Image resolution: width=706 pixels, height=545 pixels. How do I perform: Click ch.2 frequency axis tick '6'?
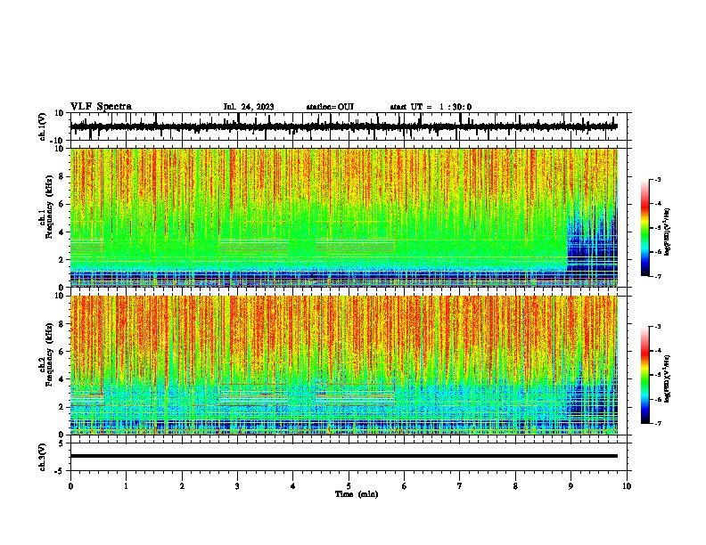pos(62,352)
